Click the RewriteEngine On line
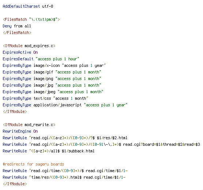Screen dimensions: 203x190 [20, 131]
